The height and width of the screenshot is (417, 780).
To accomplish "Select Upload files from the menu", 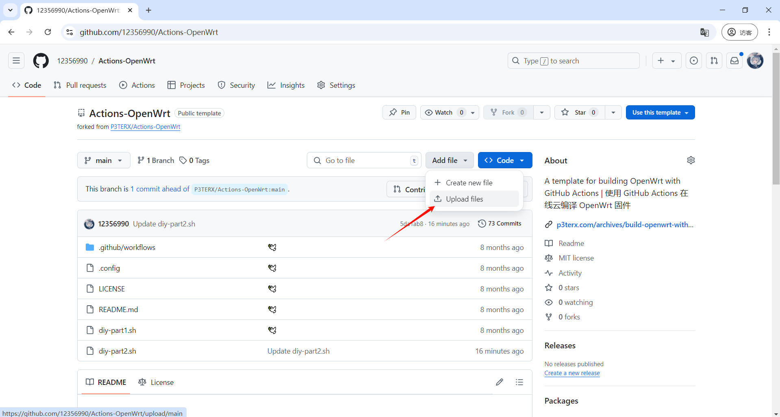I will 464,199.
